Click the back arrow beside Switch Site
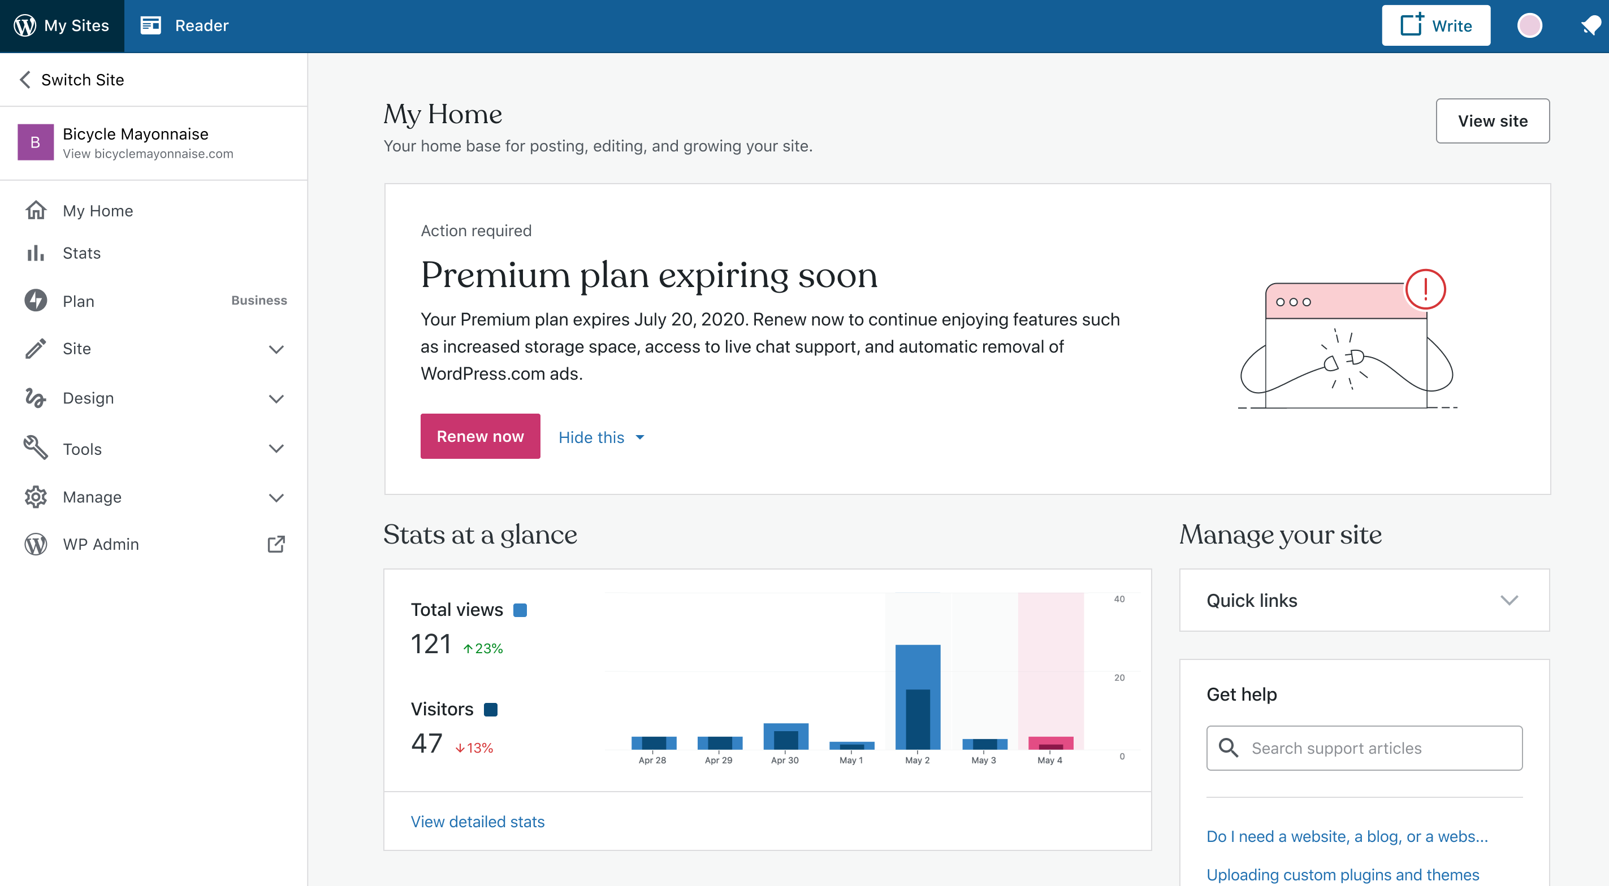Viewport: 1609px width, 886px height. [25, 80]
